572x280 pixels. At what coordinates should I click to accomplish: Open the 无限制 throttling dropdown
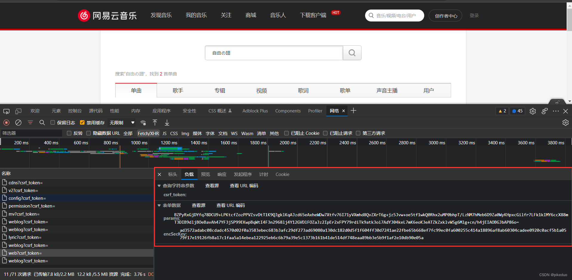(x=122, y=123)
